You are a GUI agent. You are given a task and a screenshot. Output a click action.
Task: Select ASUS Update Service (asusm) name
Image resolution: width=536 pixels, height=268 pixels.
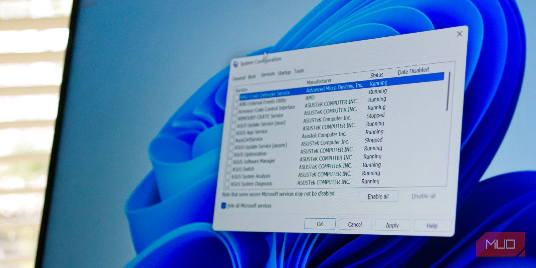[x=261, y=146]
